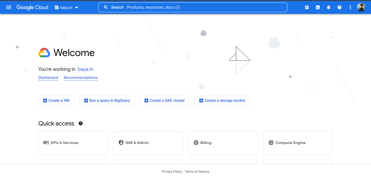Screen dimensions: 371x179
Task: Click the Quick access help icon
Action: click(x=81, y=123)
